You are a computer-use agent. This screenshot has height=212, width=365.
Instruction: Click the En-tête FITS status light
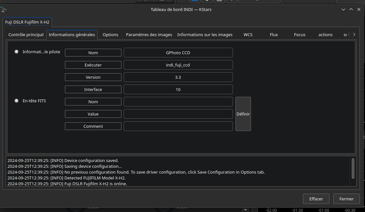point(16,101)
